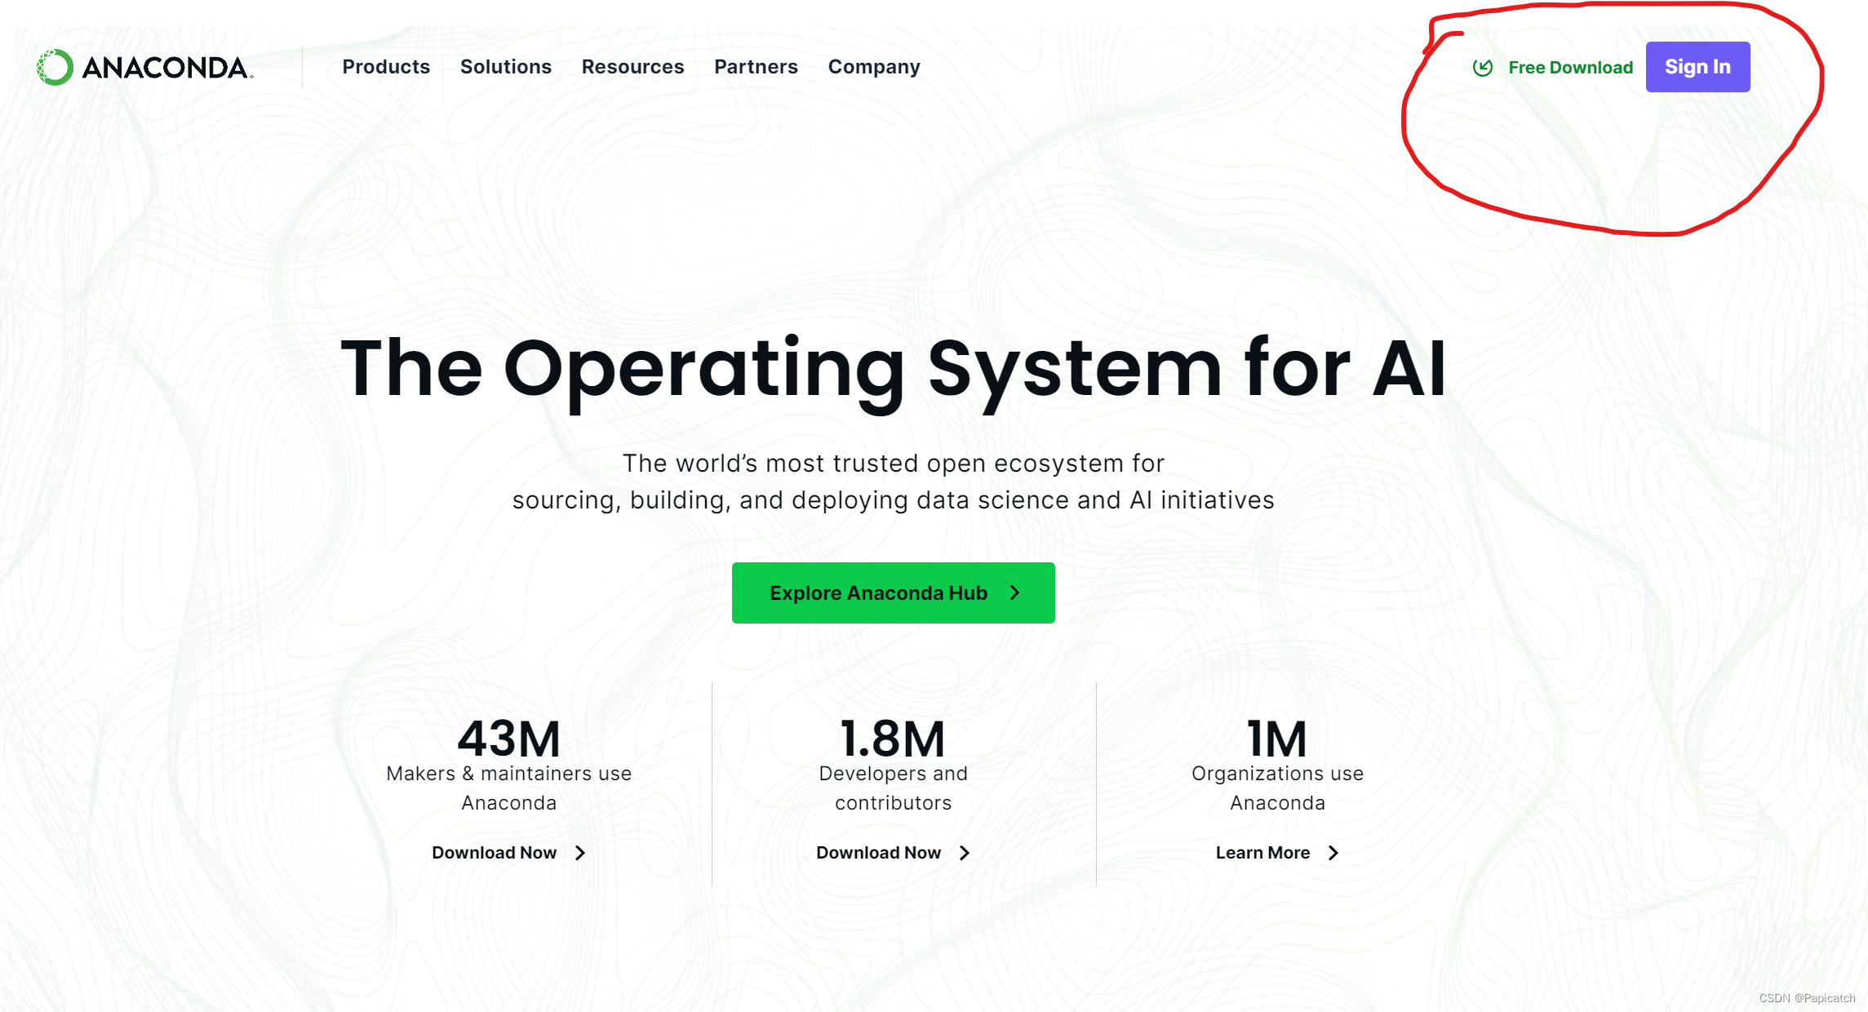
Task: Click arrow icon in Explore Anaconda Hub button
Action: pyautogui.click(x=1015, y=593)
